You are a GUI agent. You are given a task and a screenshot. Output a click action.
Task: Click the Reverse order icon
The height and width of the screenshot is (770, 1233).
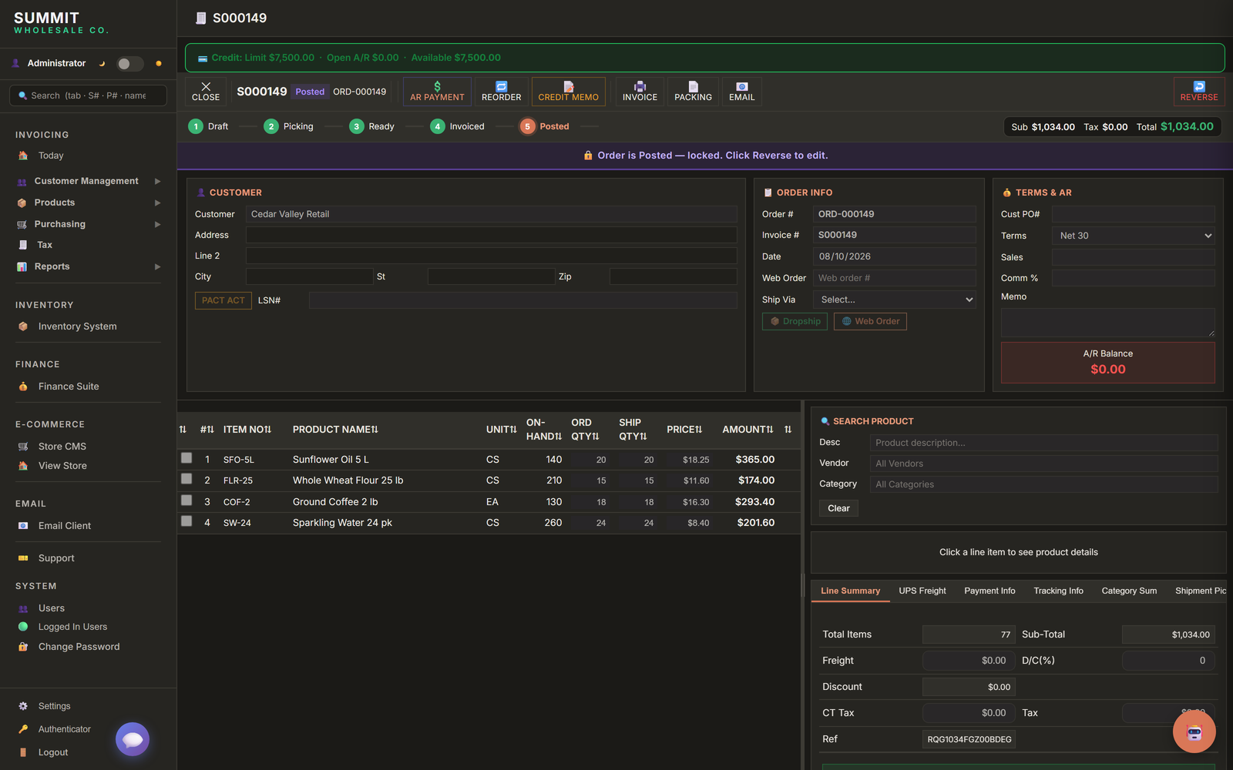[x=1199, y=86]
